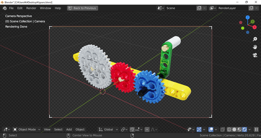Image resolution: width=261 pixels, height=138 pixels.
Task: Toggle camera view with the camera icon
Action: 255,55
